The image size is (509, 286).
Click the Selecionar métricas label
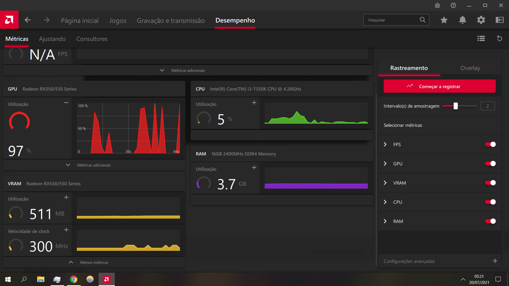click(x=403, y=125)
